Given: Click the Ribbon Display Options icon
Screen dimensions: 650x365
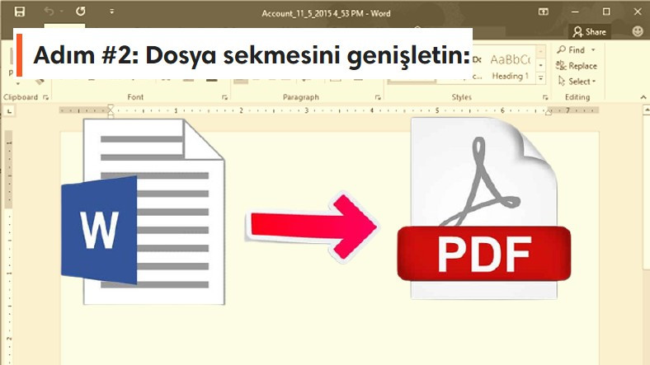Looking at the screenshot, I should [x=543, y=12].
